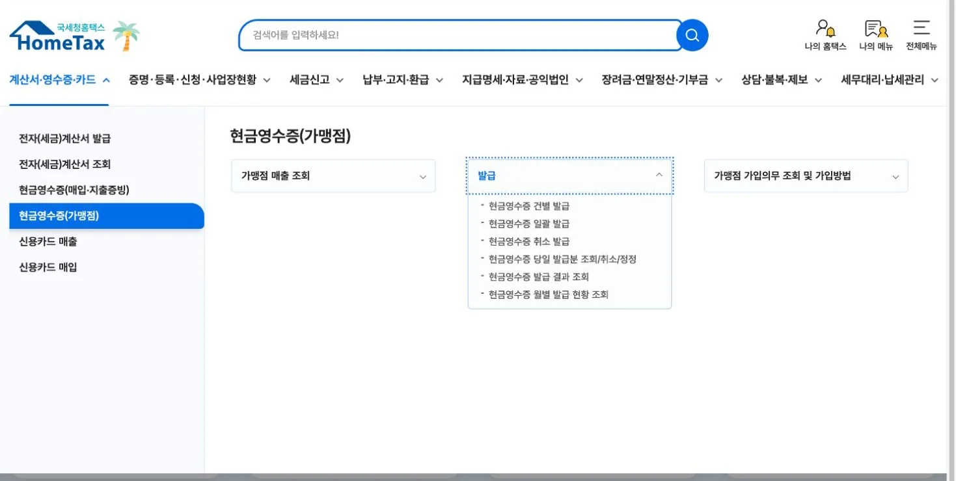Select 신용카드 매입 in sidebar
956x481 pixels.
pos(48,267)
